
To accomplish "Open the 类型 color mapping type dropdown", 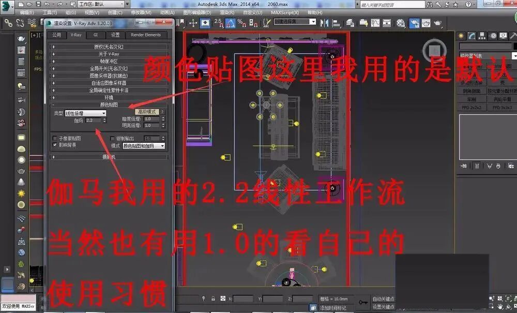I will 85,113.
